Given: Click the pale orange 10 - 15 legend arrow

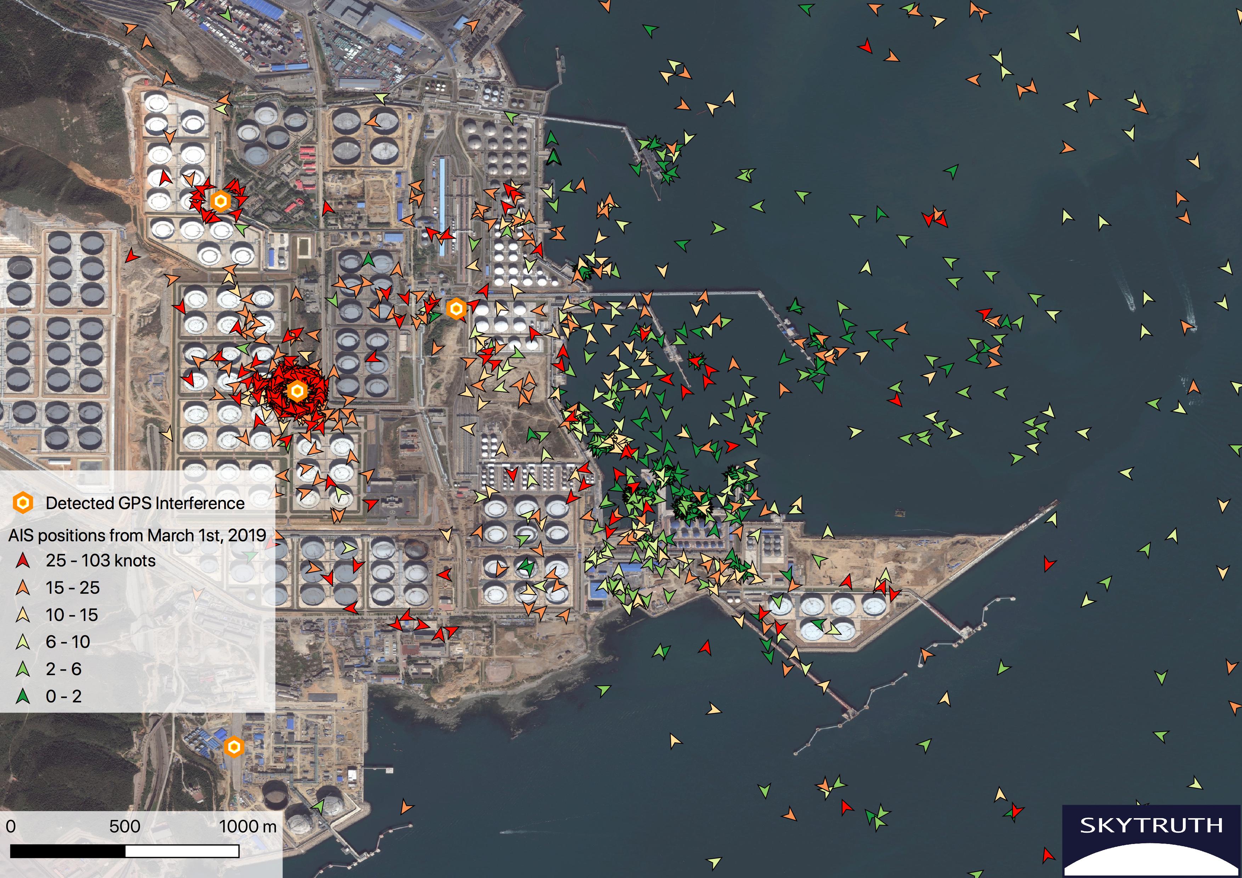Looking at the screenshot, I should (23, 615).
